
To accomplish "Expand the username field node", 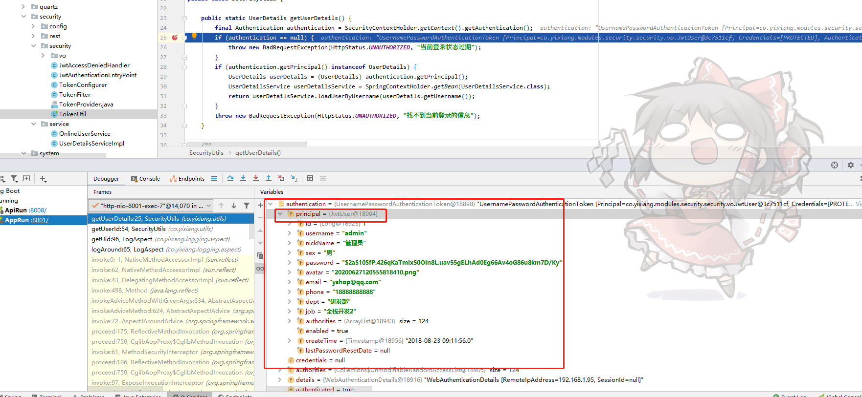I will (x=289, y=233).
